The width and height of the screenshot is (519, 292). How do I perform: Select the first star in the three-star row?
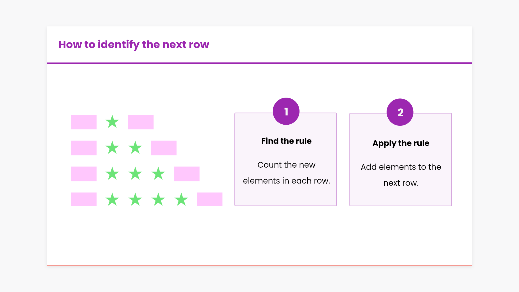(112, 174)
